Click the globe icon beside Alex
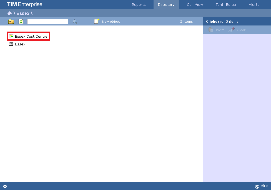The image size is (271, 190). [x=257, y=186]
